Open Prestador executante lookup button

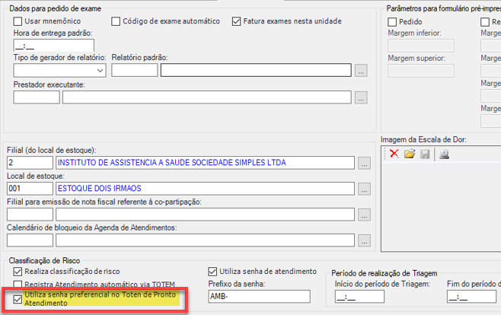pyautogui.click(x=361, y=97)
